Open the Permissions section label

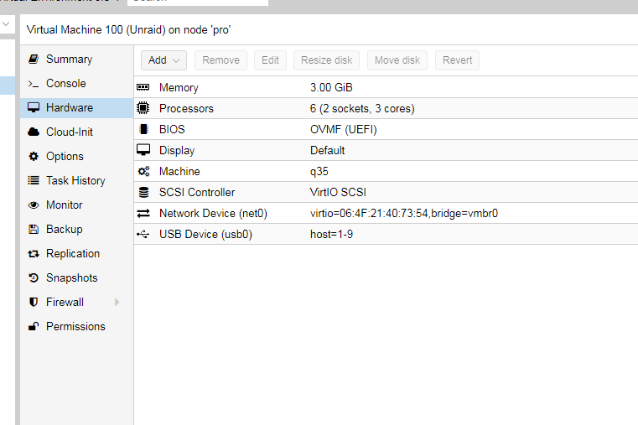tap(75, 327)
